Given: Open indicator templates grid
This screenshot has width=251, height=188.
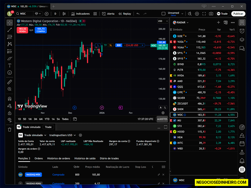Looking at the screenshot, I should (95, 14).
